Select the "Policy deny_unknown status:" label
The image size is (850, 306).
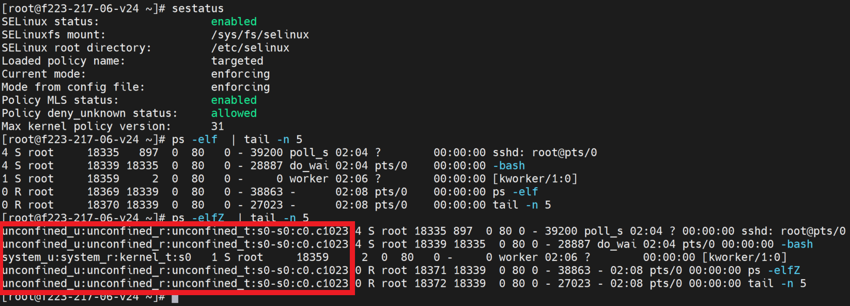[89, 113]
